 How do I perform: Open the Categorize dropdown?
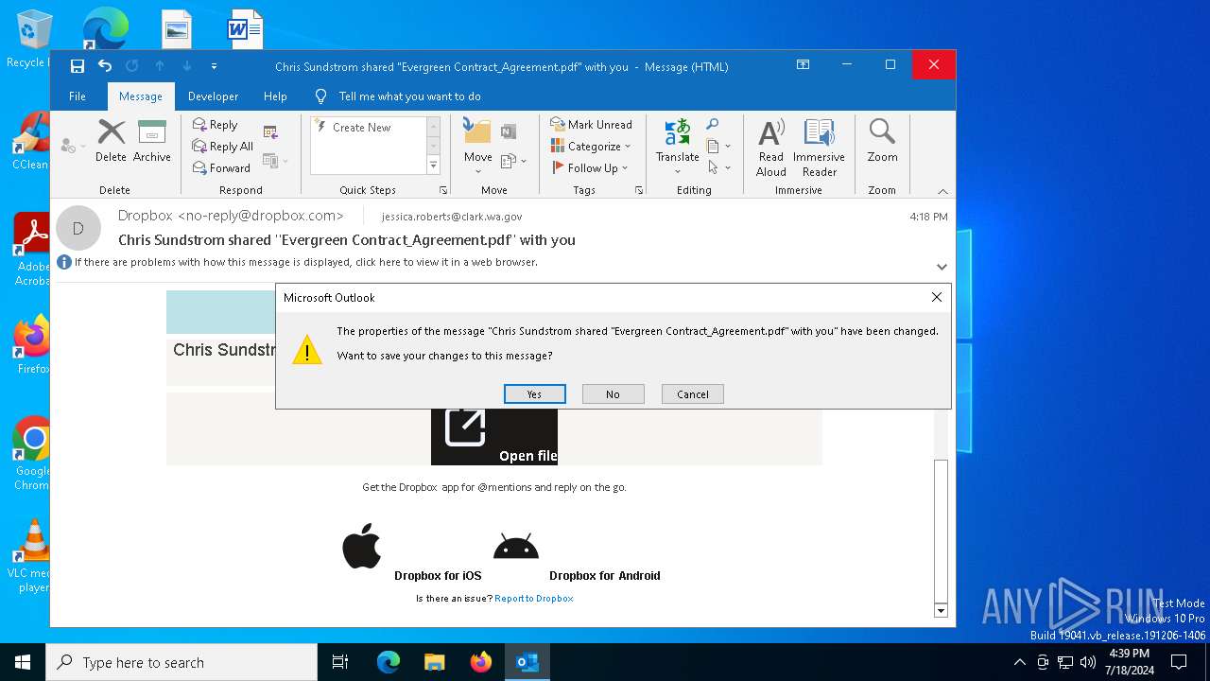592,147
